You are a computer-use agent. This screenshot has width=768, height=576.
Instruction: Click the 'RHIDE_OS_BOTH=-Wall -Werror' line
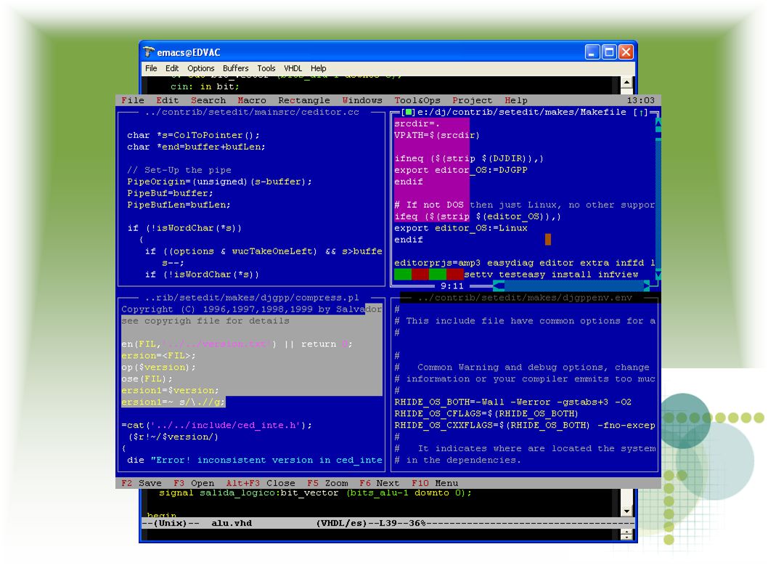512,402
